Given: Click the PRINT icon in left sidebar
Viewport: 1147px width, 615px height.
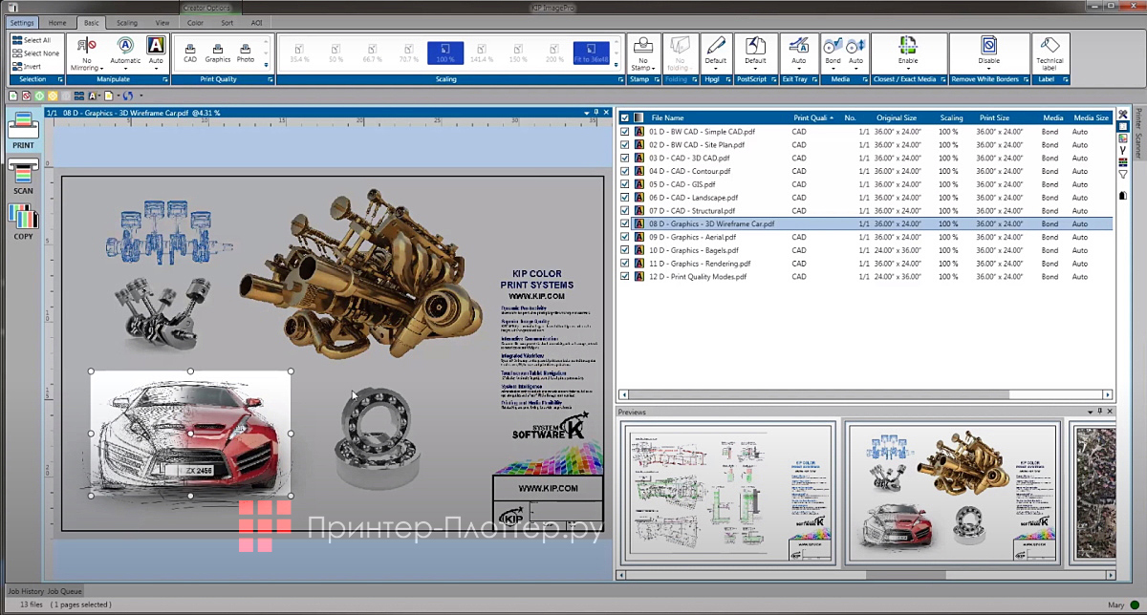Looking at the screenshot, I should (x=23, y=129).
